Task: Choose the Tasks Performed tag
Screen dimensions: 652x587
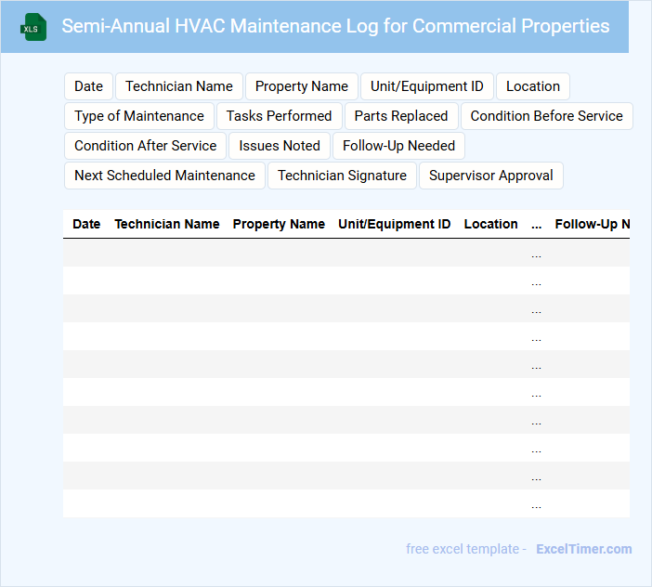Action: [279, 116]
